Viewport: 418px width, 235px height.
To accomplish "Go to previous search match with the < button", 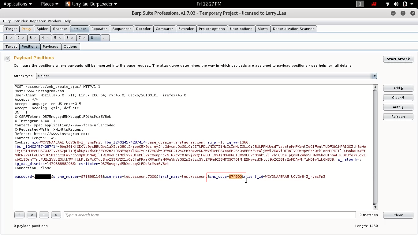I will [x=32, y=215].
